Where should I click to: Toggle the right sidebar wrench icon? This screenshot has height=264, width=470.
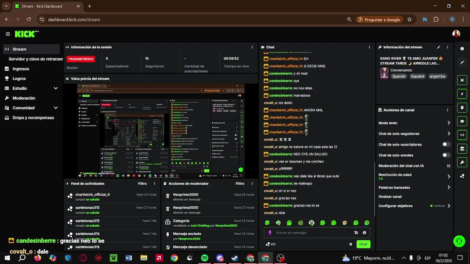[x=462, y=162]
